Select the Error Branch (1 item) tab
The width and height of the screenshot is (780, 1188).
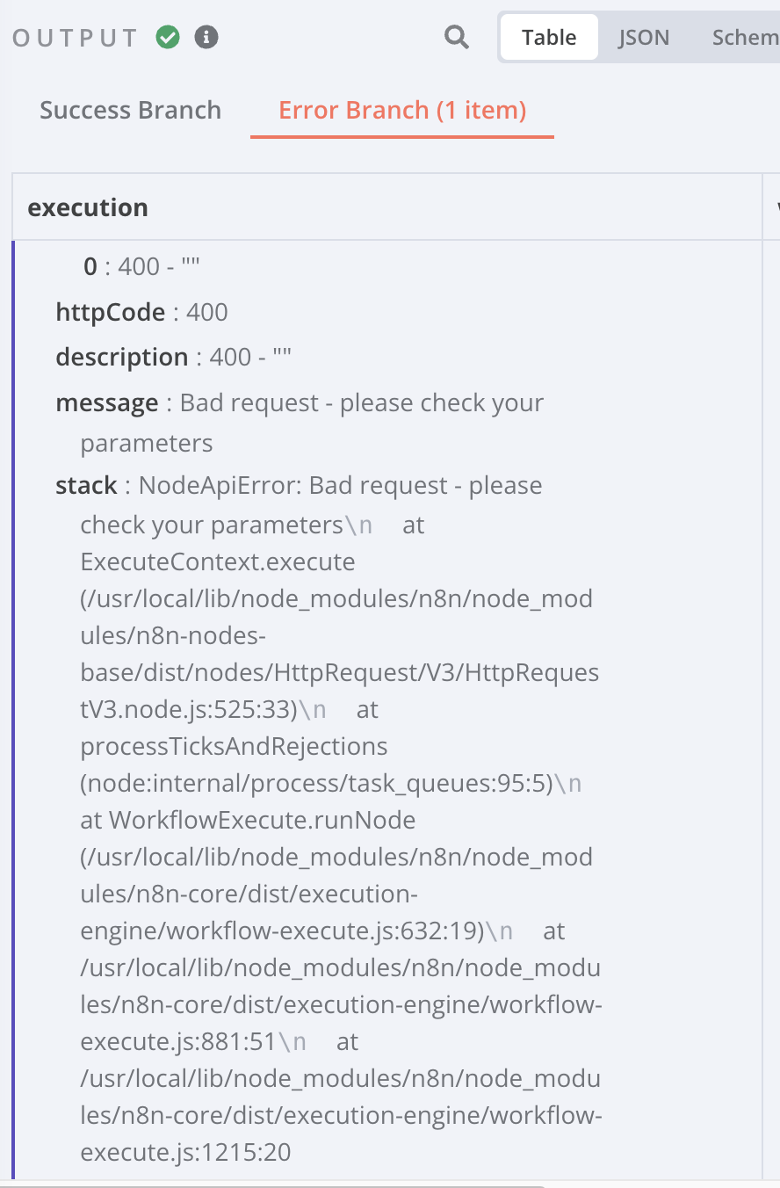point(402,110)
